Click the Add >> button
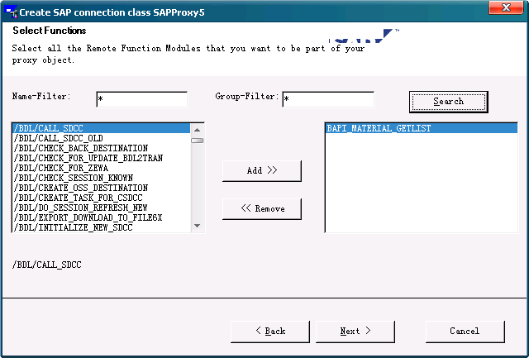The image size is (529, 358). [x=262, y=171]
